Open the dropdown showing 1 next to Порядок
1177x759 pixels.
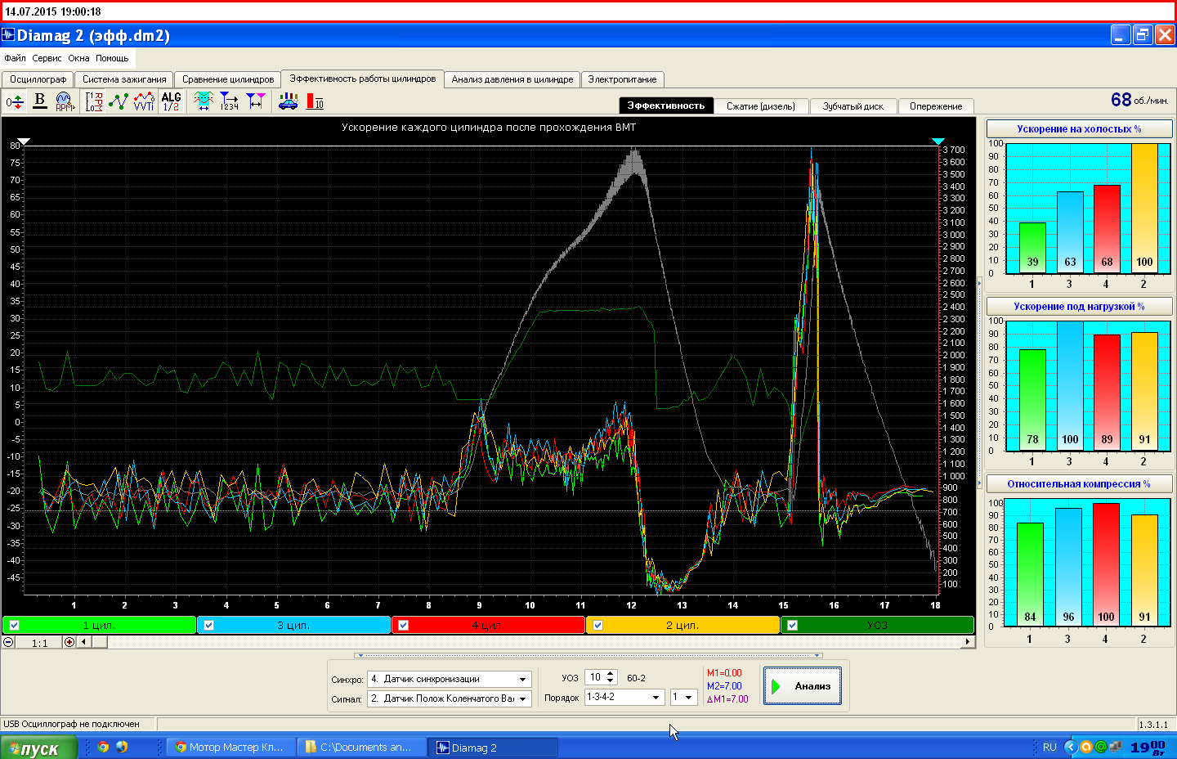pos(689,698)
